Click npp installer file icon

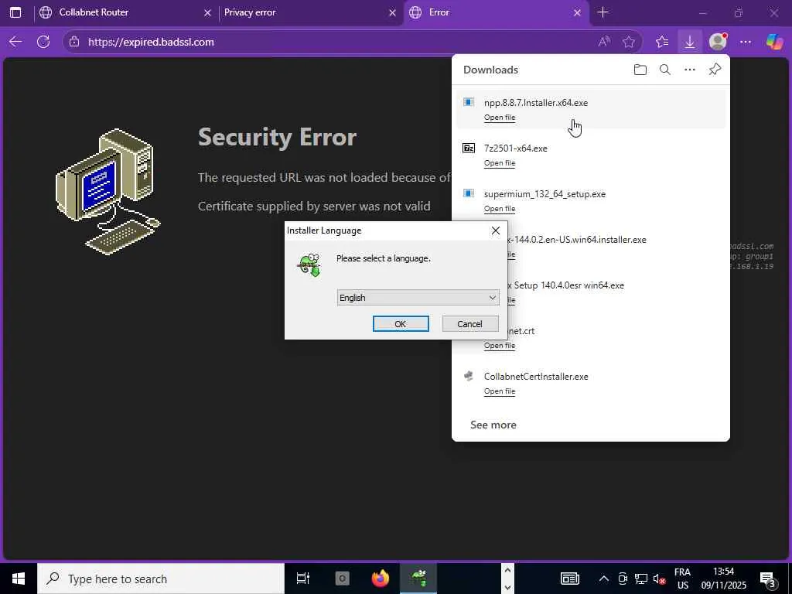coord(469,102)
